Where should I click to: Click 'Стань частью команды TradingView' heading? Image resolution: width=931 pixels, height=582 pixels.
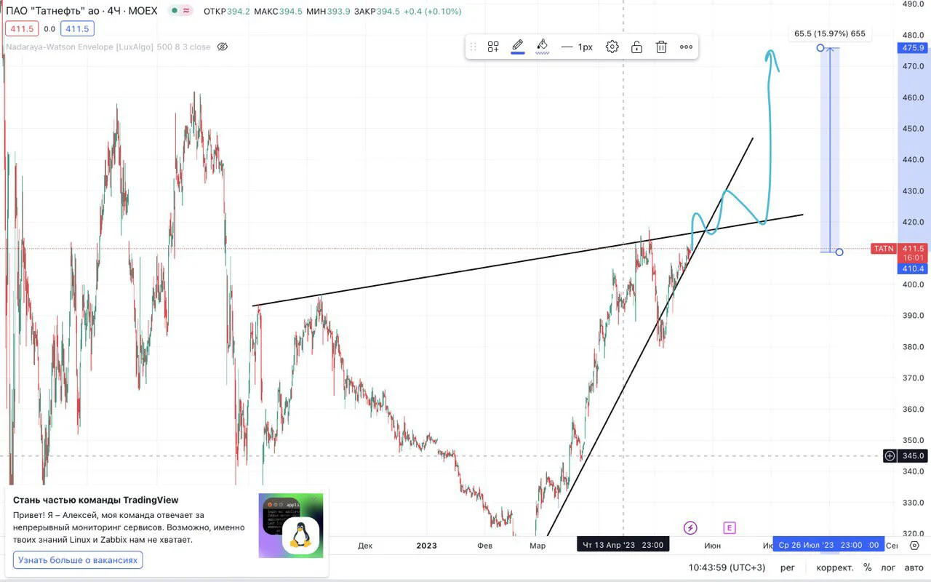95,500
